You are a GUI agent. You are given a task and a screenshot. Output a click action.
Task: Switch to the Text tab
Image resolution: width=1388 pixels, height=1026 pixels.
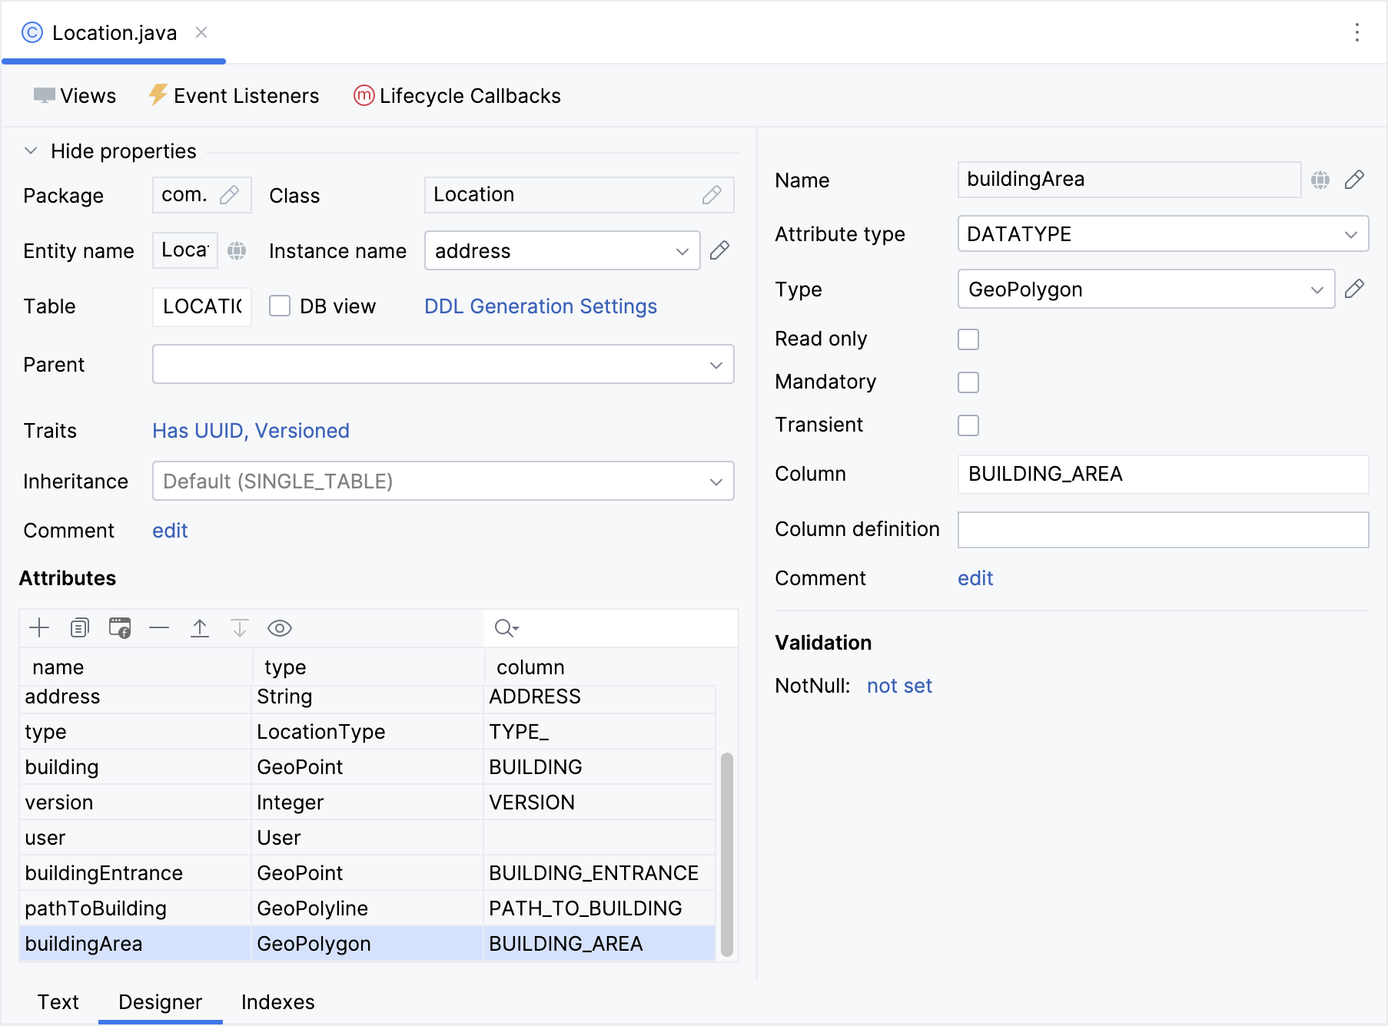pyautogui.click(x=58, y=1002)
